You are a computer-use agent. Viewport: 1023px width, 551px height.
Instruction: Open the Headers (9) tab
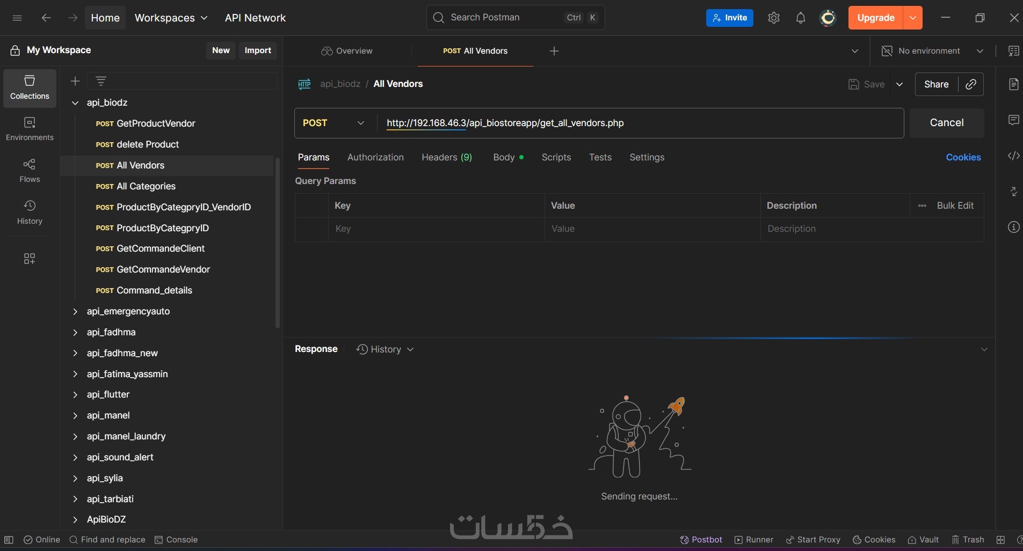(x=447, y=157)
